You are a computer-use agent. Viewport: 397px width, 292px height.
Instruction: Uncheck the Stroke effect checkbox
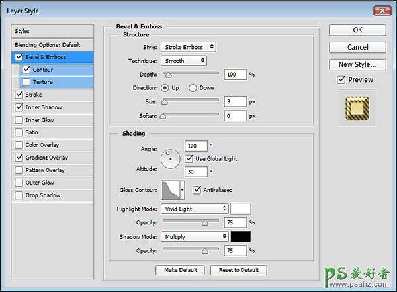pos(18,95)
